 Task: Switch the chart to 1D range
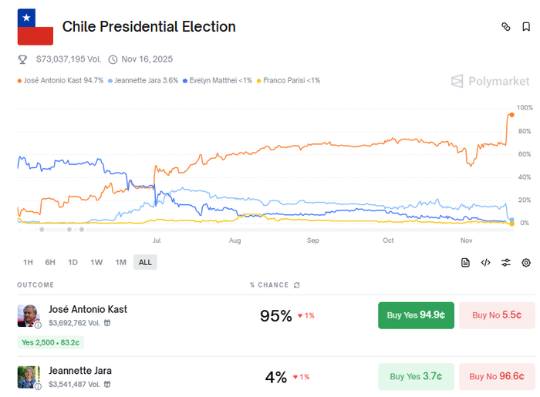(x=73, y=262)
